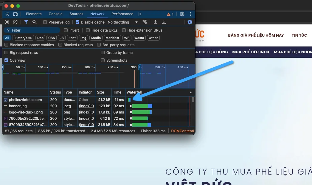Import HAR file upload icon
This screenshot has width=312, height=185.
(156, 22)
